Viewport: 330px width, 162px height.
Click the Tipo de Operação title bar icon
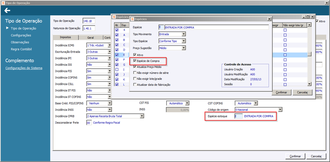tap(3, 3)
